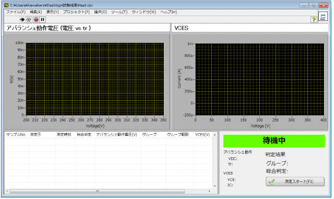Click the アバランシェ動作電圧 (電圧 vs tr) title
This screenshot has width=334, height=199.
point(49,28)
